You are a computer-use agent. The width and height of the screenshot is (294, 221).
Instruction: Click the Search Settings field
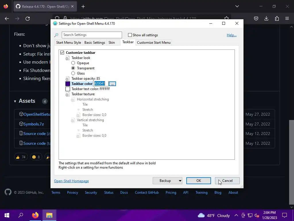92,35
